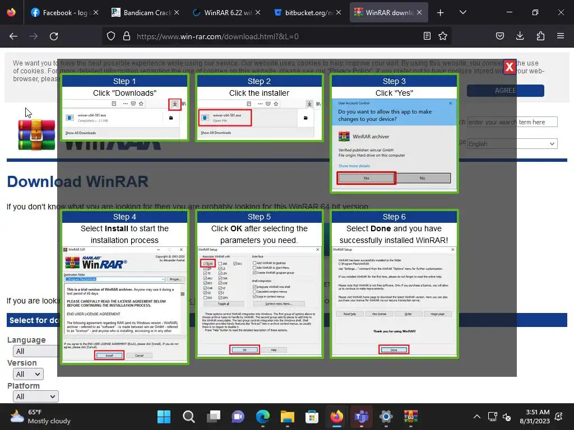Open WinRAR icon in taskbar
The image size is (574, 430).
[411, 417]
